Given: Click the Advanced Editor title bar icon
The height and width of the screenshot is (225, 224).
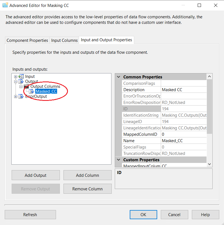Looking at the screenshot, I should pyautogui.click(x=5, y=5).
